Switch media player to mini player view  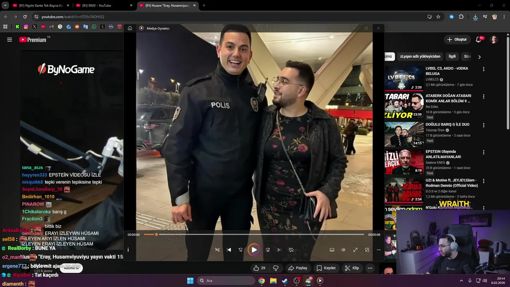point(367,250)
